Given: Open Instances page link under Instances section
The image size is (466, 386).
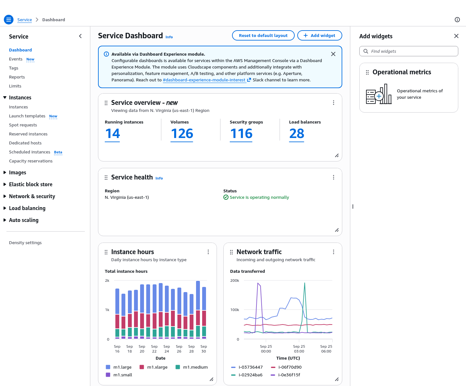Looking at the screenshot, I should pos(18,107).
